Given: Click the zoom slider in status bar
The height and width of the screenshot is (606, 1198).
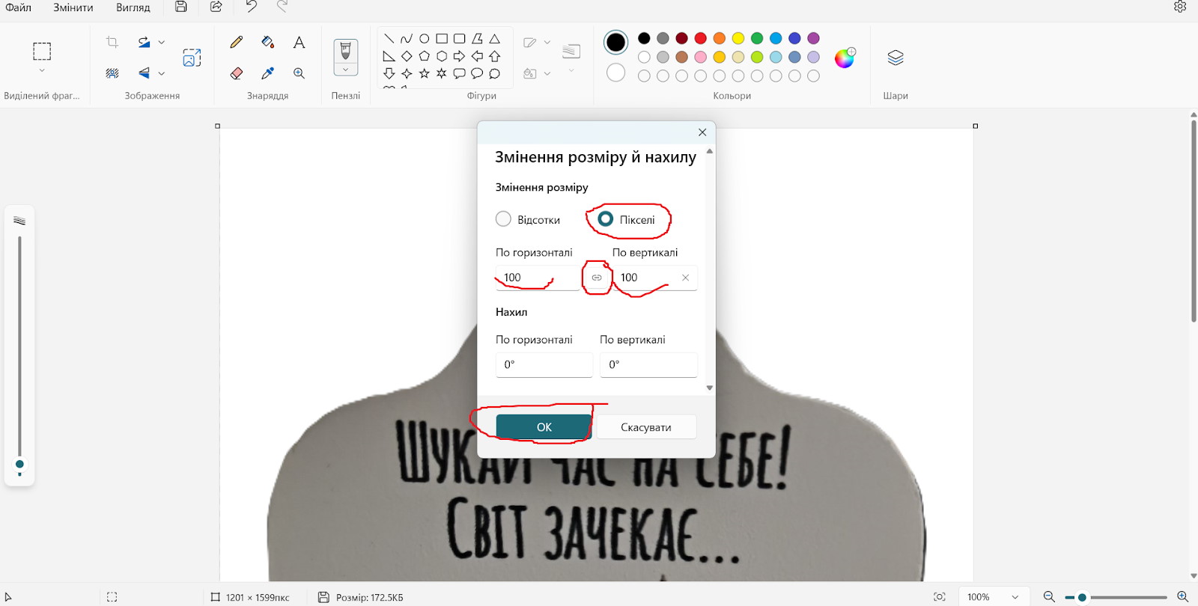Looking at the screenshot, I should (x=1116, y=597).
